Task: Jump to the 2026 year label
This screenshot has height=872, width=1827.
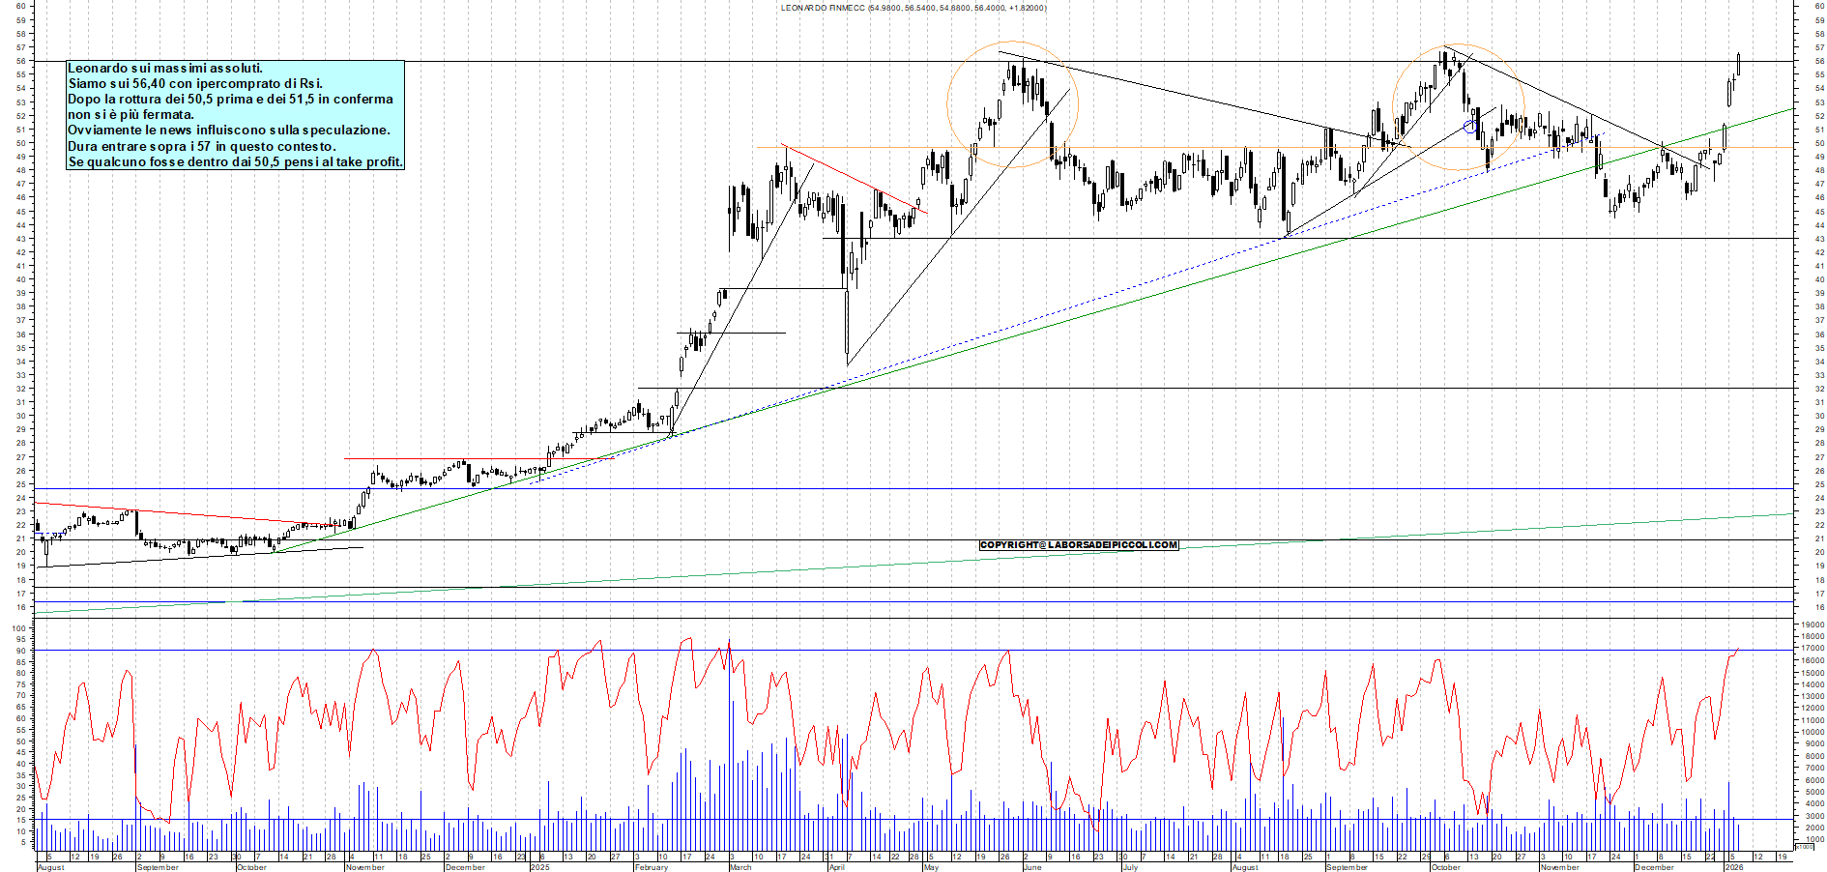Action: pyautogui.click(x=1736, y=867)
